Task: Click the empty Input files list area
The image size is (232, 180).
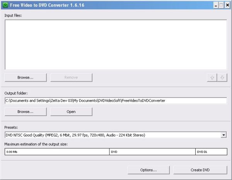Action: [116, 44]
